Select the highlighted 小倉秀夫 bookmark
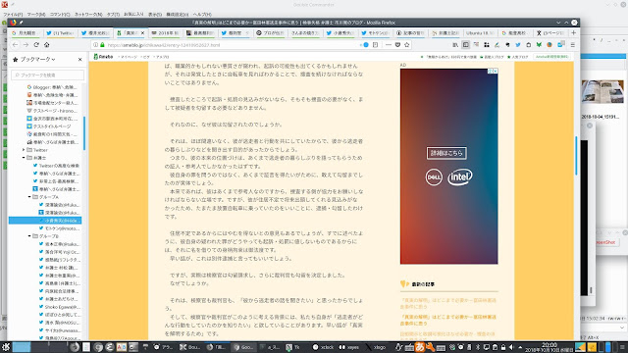The width and height of the screenshot is (628, 353). coord(45,221)
